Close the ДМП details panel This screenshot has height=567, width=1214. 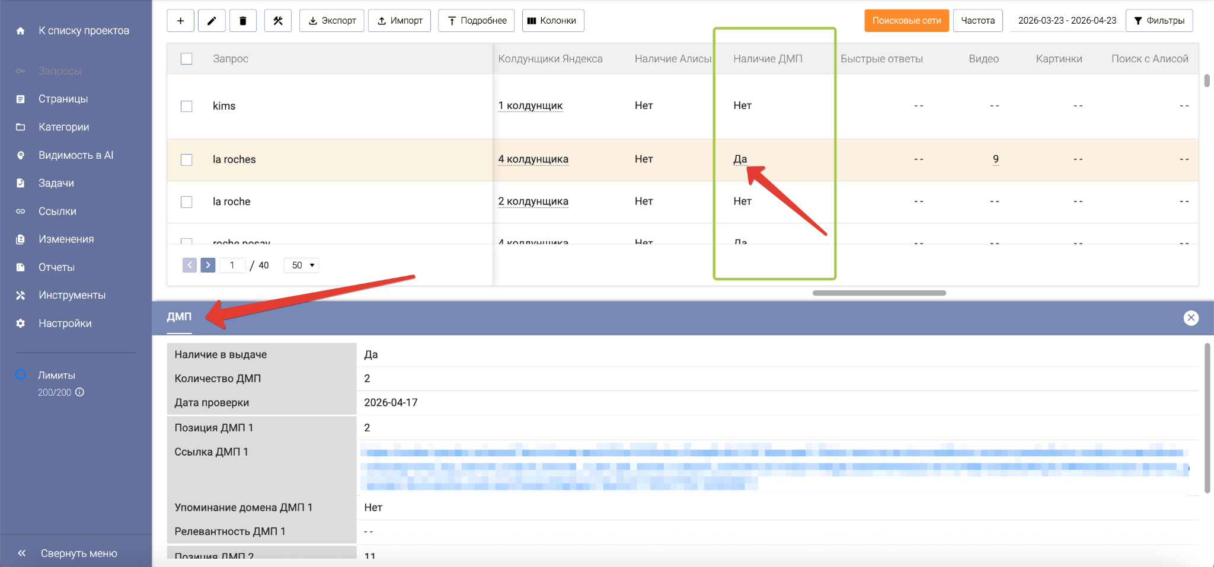[1191, 318]
